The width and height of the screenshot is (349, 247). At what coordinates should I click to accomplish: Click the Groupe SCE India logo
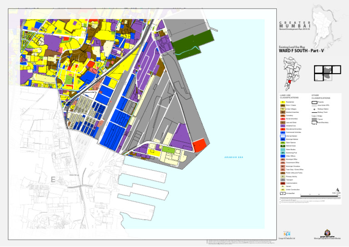[x=287, y=234]
